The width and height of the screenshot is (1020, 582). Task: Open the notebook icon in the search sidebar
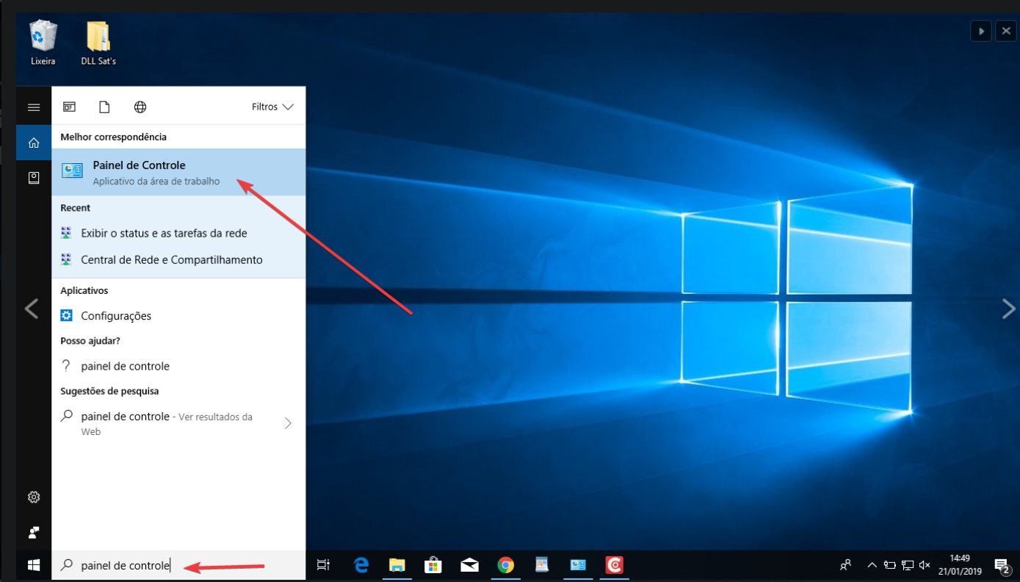click(x=34, y=178)
